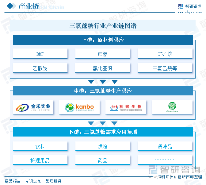Select the 护理用品 application box

[40, 160]
